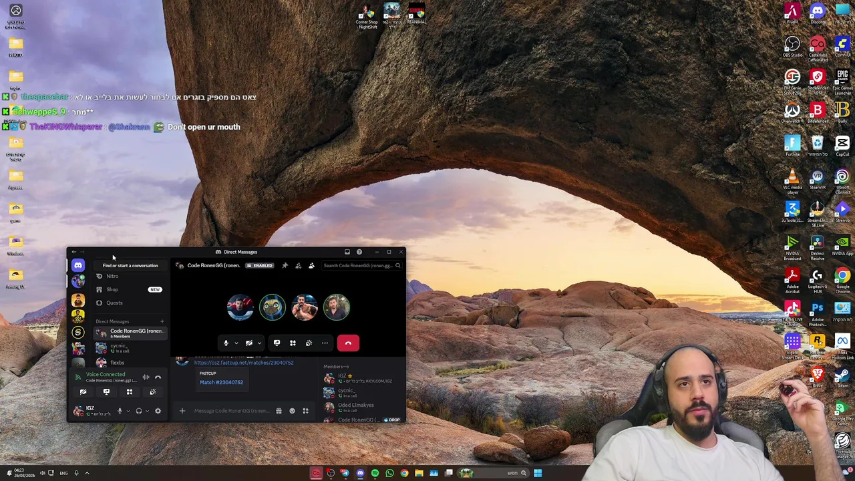Open soundboard button in voice panel
Image resolution: width=855 pixels, height=481 pixels.
tap(153, 392)
